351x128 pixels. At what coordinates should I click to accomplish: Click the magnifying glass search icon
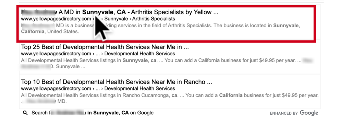pos(25,113)
